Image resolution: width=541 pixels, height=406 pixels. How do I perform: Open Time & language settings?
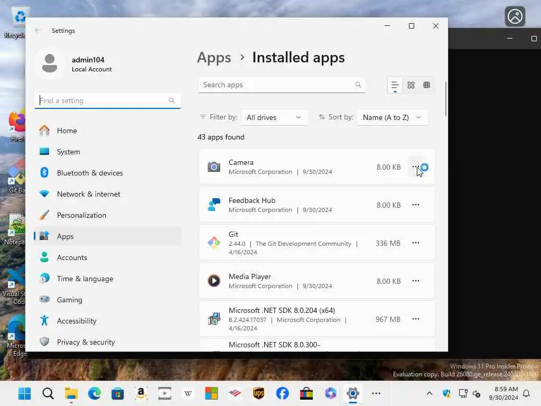(x=107, y=278)
